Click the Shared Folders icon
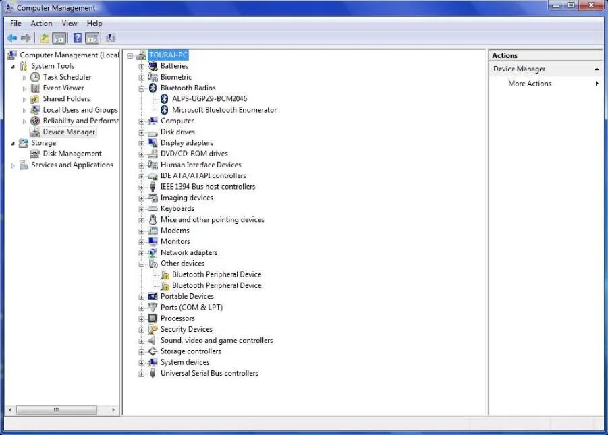608x435 pixels. [36, 98]
